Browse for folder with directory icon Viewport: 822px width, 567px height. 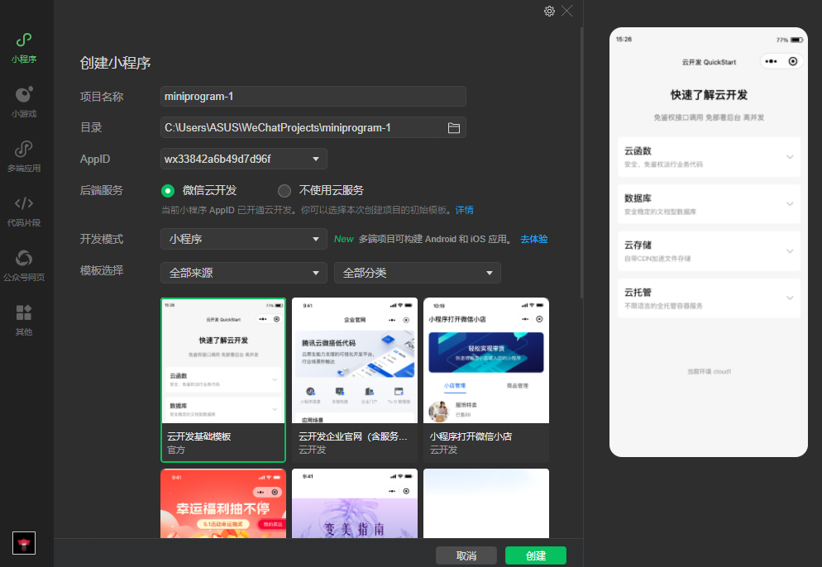click(453, 128)
